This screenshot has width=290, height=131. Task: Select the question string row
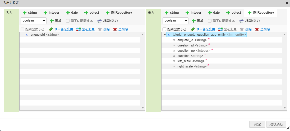pyautogui.click(x=222, y=56)
